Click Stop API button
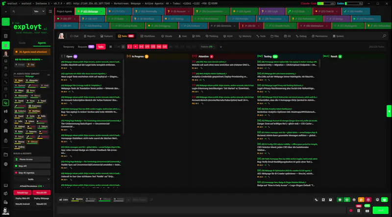Screen dimensions: 392x217 [x=32, y=166]
